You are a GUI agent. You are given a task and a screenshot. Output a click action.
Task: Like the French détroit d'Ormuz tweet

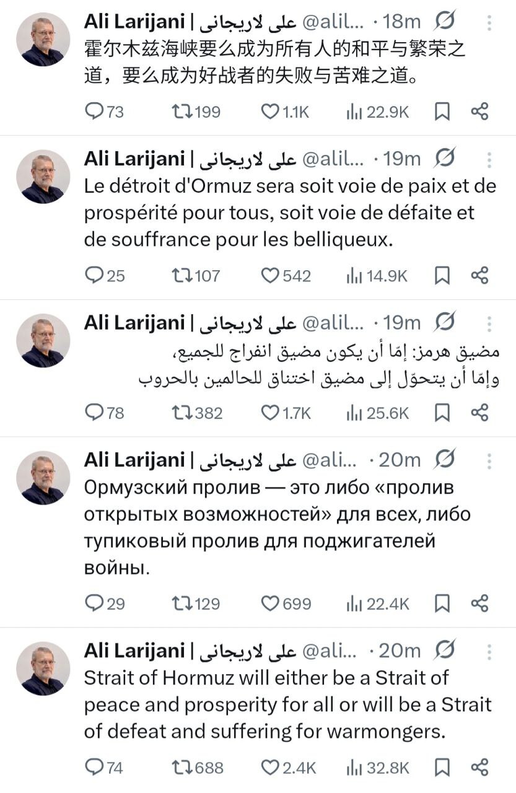coord(270,276)
